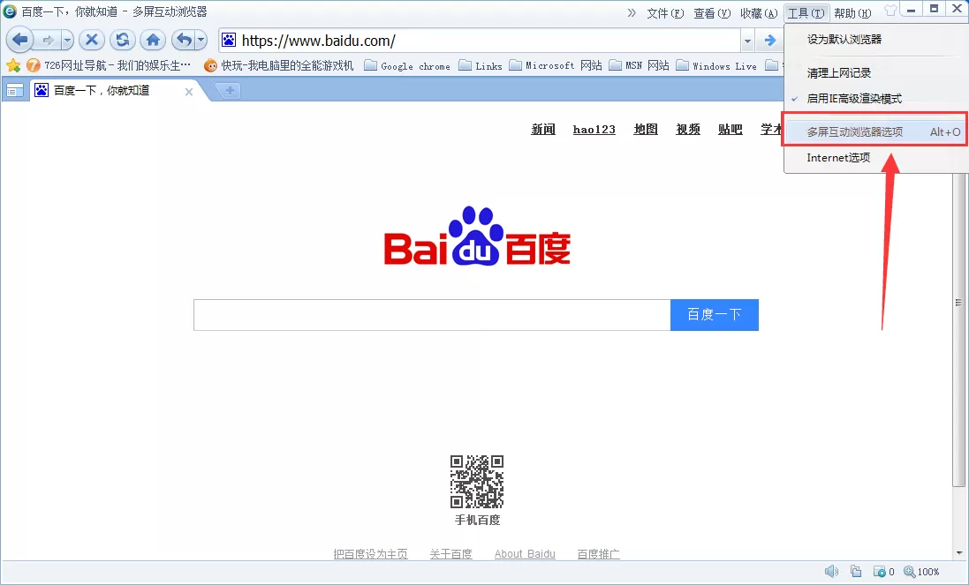
Task: Open the 新闻 link
Action: coord(543,129)
